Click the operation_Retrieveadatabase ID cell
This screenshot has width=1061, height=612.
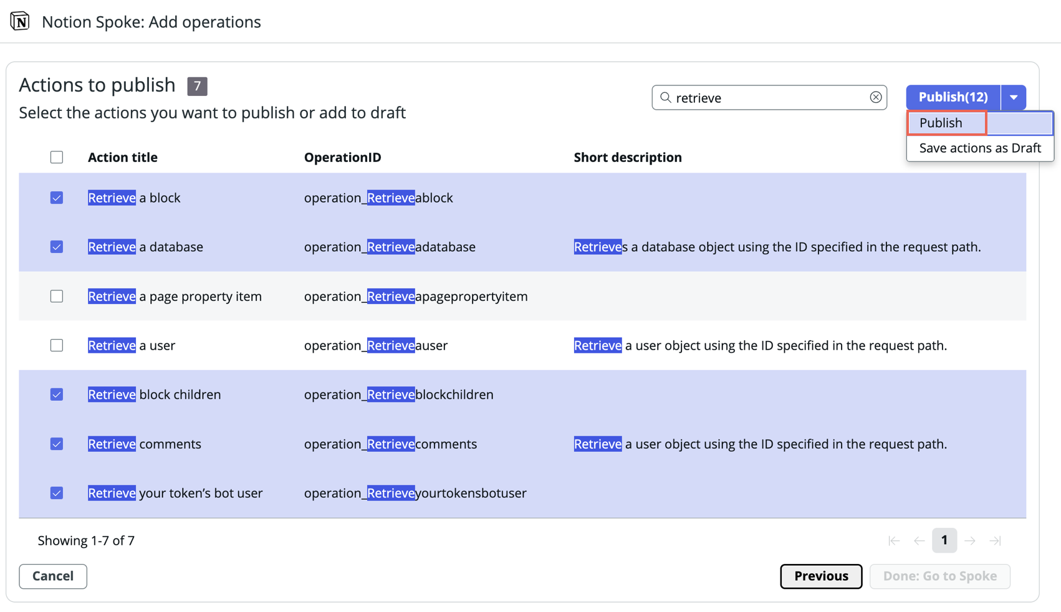pyautogui.click(x=390, y=247)
